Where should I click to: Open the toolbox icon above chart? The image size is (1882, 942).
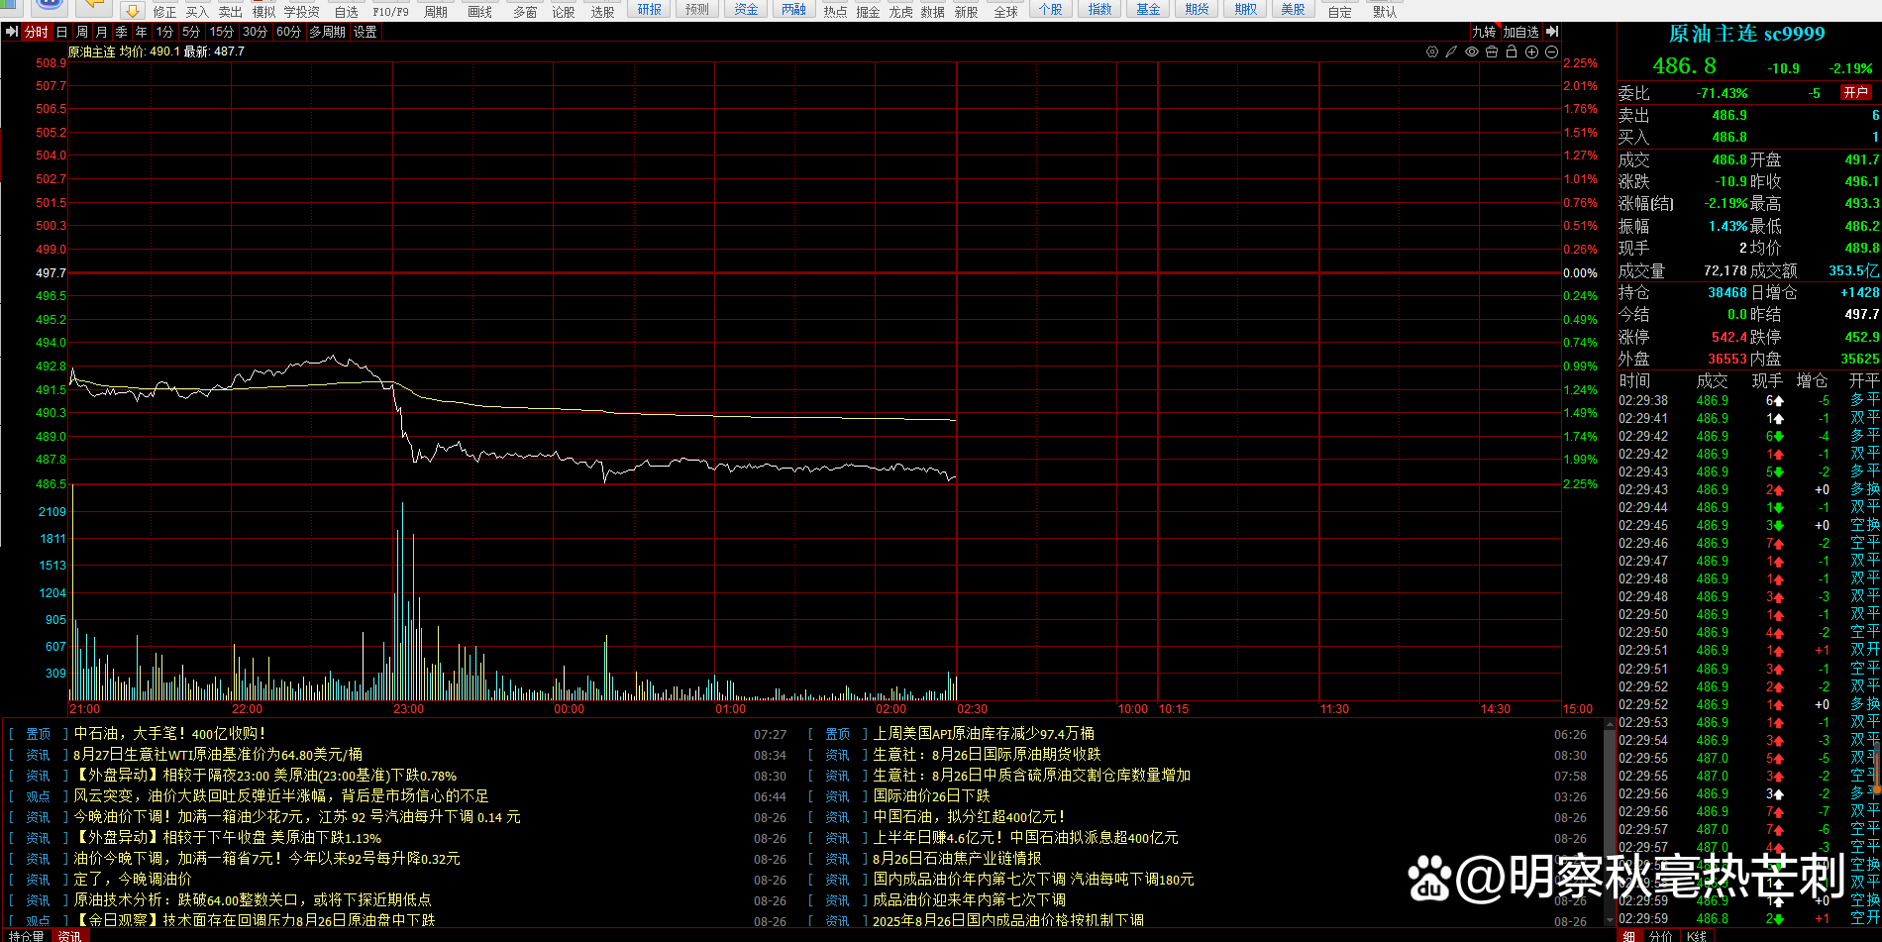(x=1492, y=52)
